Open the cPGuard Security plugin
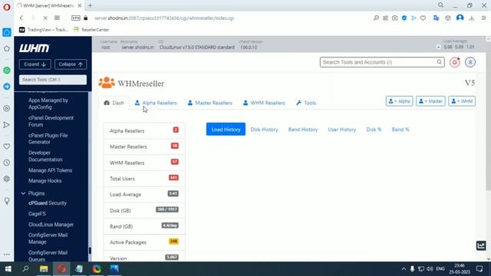The image size is (491, 276). [x=48, y=203]
